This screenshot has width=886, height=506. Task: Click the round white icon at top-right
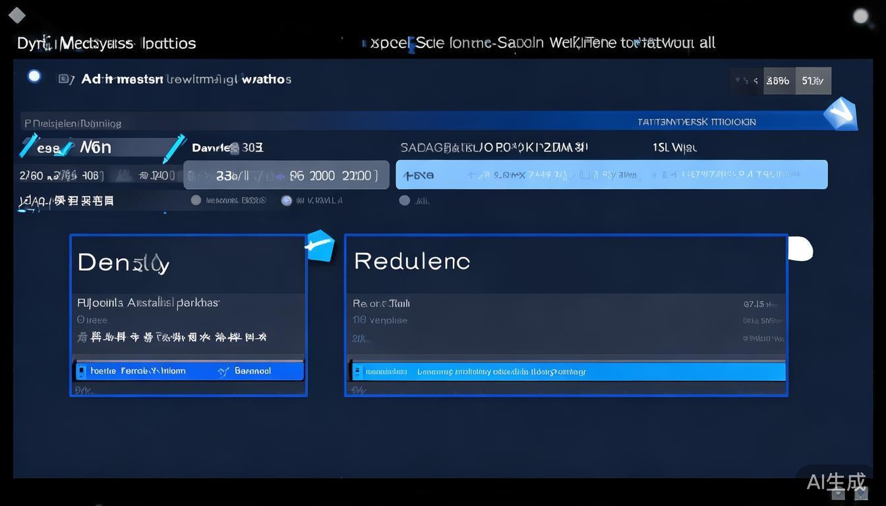pos(860,16)
